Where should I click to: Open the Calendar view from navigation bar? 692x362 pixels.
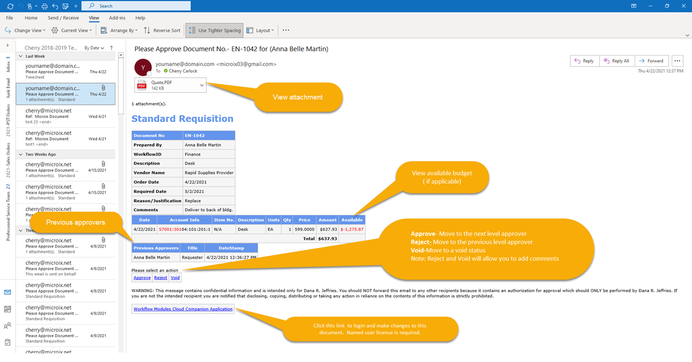[x=8, y=309]
